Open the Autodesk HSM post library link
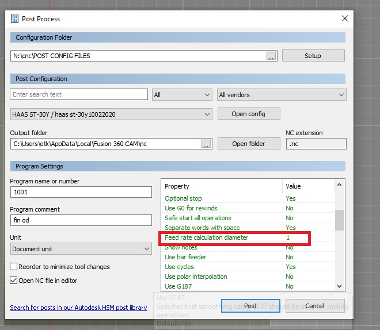Viewport: 380px width, 330px height. [78, 308]
